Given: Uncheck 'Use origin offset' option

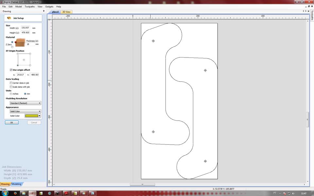Looking at the screenshot, I should point(11,70).
